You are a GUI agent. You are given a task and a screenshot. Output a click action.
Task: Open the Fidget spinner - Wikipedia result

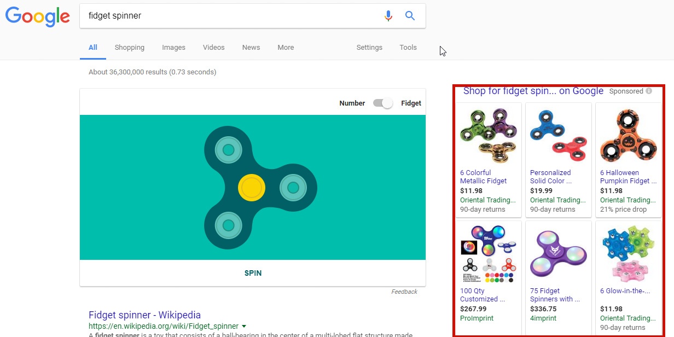144,315
